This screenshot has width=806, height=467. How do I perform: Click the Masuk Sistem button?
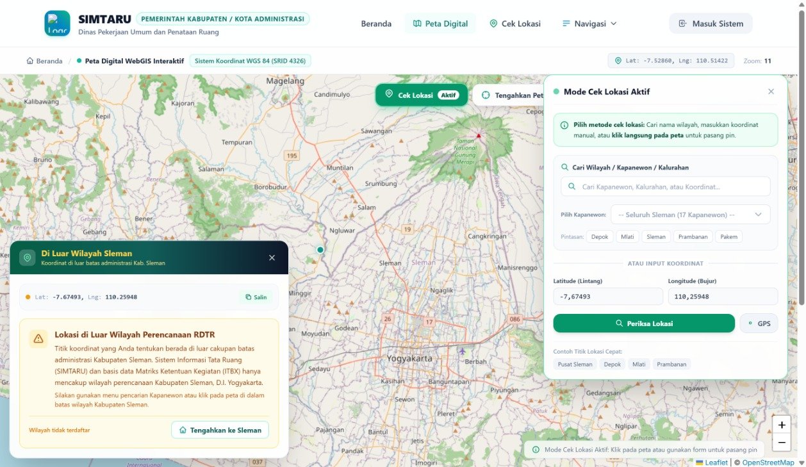(711, 24)
